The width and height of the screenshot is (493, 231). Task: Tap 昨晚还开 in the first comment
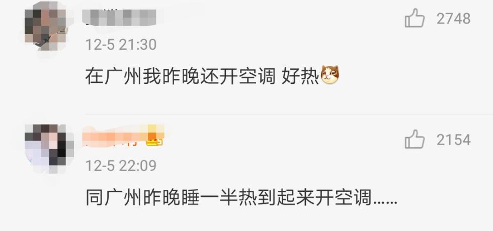(x=200, y=76)
